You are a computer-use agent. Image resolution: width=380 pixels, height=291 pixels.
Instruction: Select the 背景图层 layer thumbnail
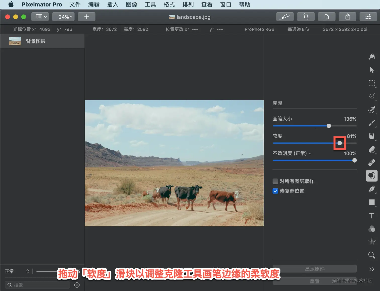pyautogui.click(x=15, y=41)
